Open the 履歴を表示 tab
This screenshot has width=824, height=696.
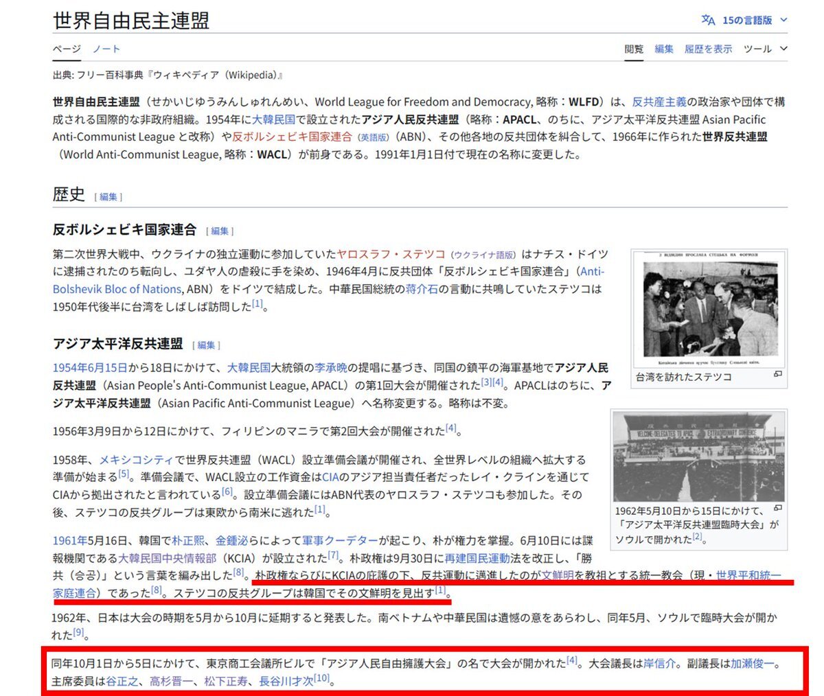click(x=708, y=49)
